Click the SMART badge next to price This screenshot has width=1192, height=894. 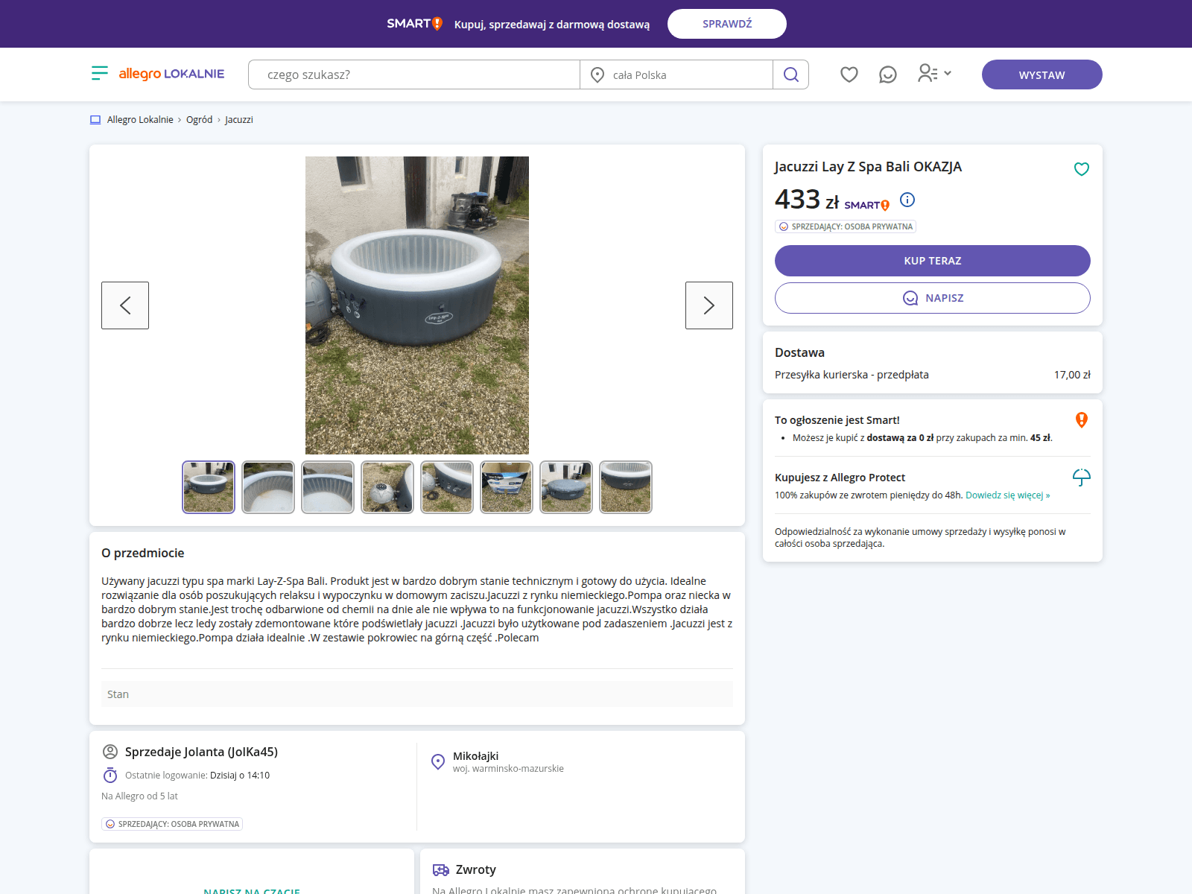[867, 205]
